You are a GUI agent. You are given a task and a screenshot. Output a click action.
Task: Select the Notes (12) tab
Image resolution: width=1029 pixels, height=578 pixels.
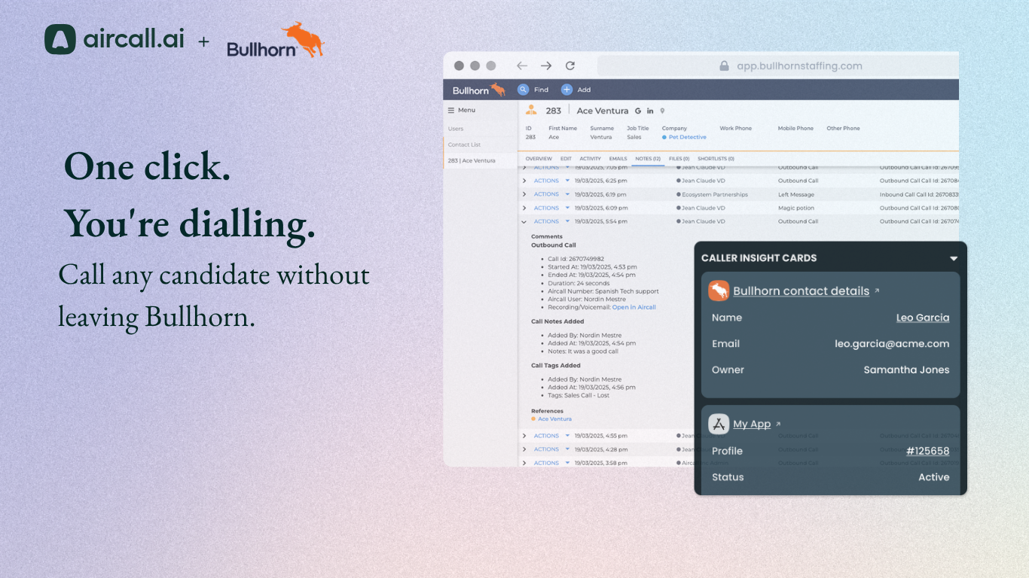648,159
